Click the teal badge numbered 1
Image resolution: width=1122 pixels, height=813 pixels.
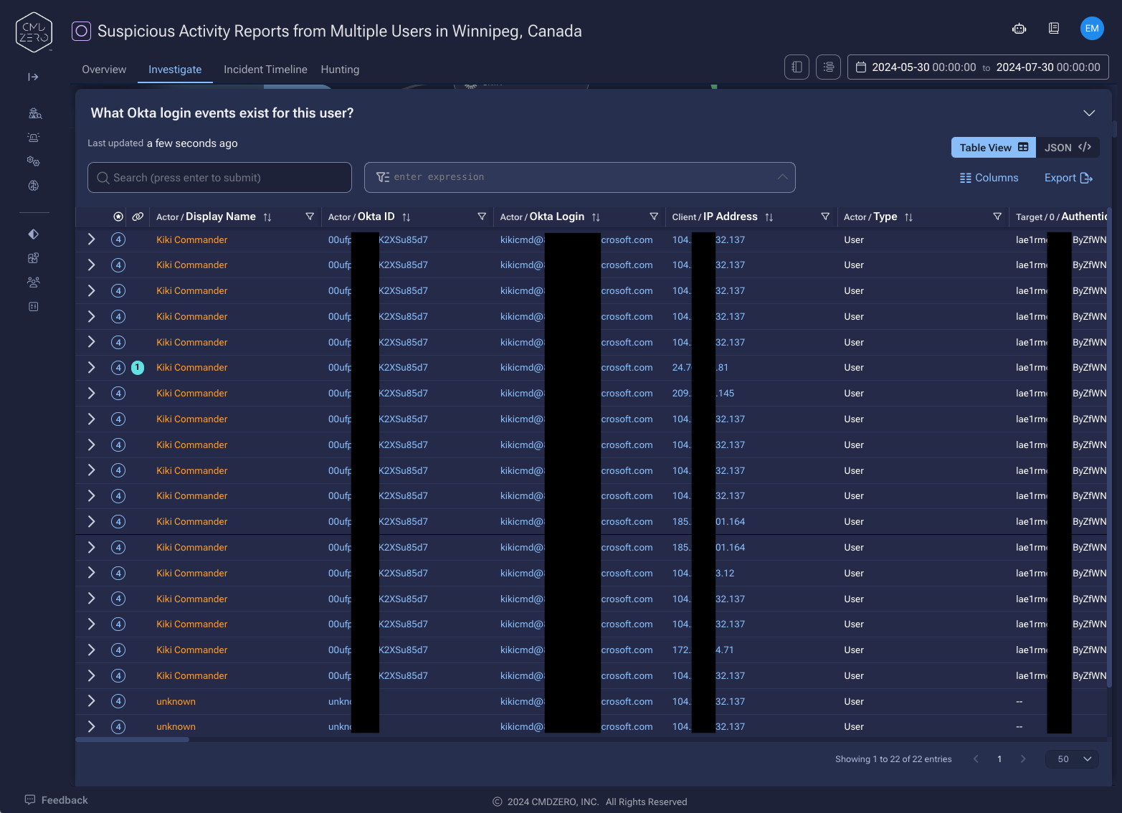click(x=138, y=368)
